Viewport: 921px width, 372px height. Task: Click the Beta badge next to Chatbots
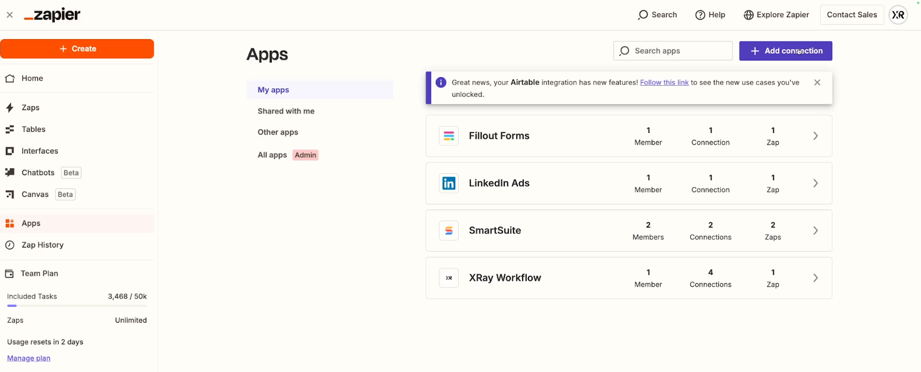71,173
